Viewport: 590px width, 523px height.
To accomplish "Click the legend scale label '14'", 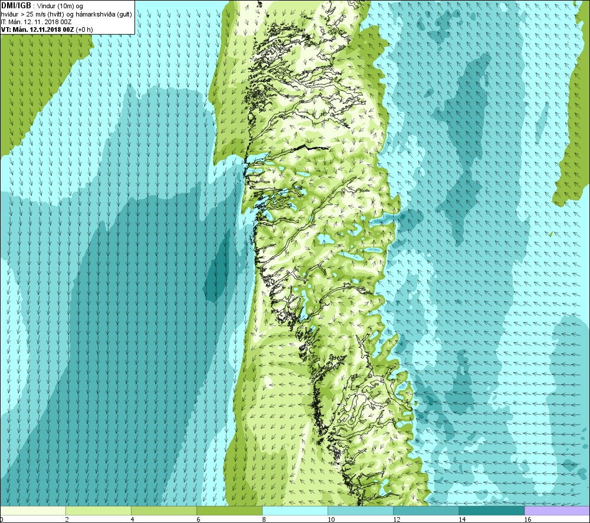I will coord(462,519).
